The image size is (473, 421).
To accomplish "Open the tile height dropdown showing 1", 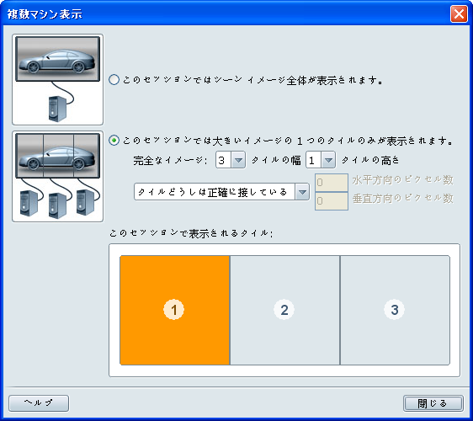I will (x=321, y=160).
